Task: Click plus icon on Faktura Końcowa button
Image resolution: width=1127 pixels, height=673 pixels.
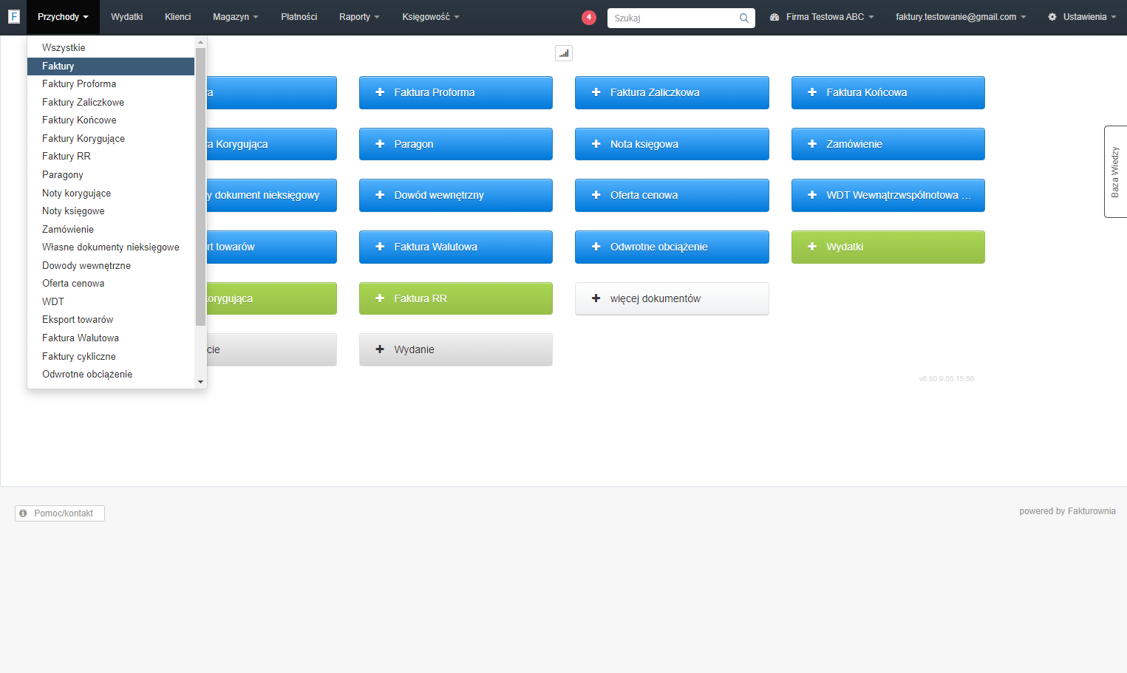Action: (812, 92)
